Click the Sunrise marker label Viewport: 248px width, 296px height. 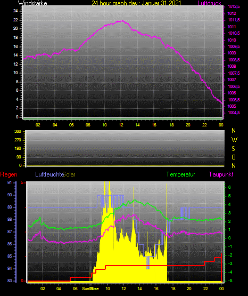pos(90,289)
